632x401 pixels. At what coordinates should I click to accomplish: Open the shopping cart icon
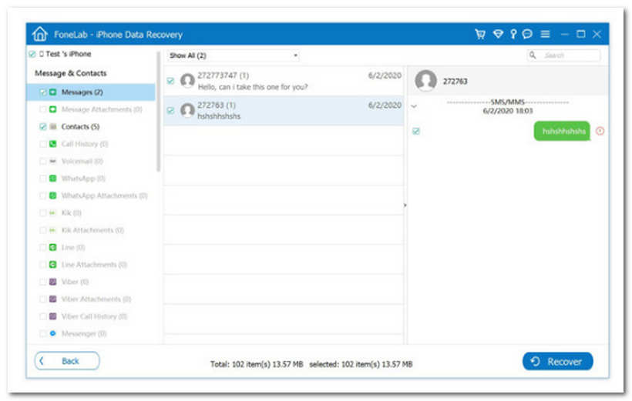(x=479, y=34)
